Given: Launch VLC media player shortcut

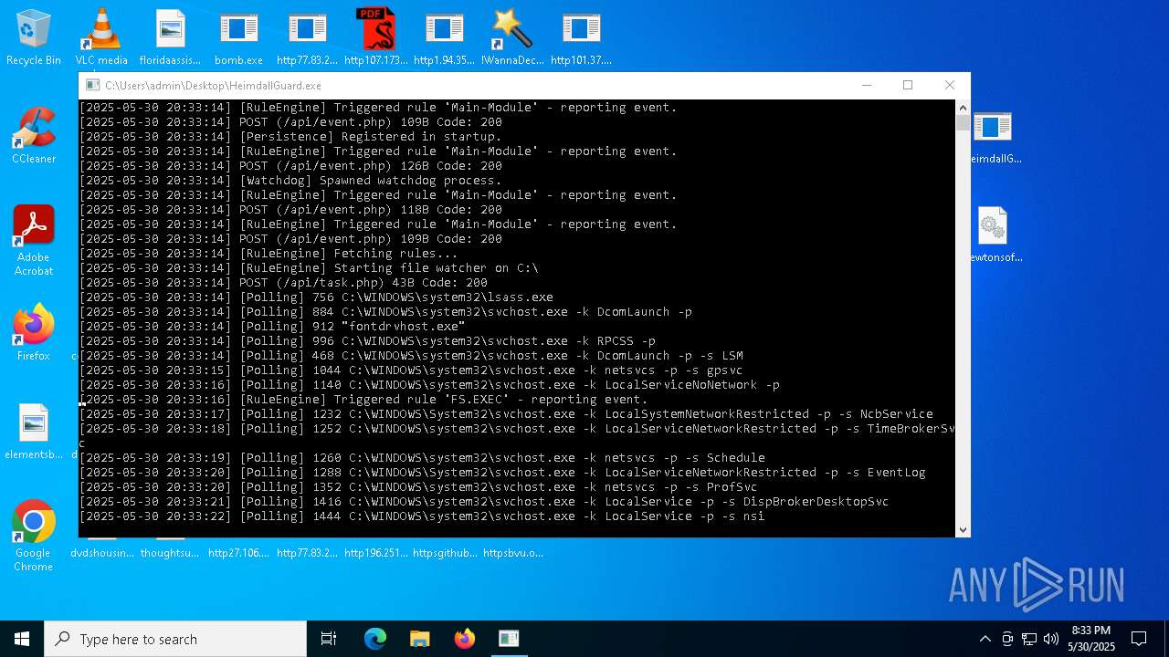Looking at the screenshot, I should [x=101, y=37].
